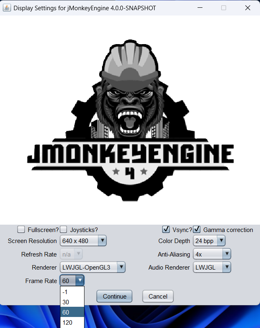Click the Anti-Aliasing label

174,254
